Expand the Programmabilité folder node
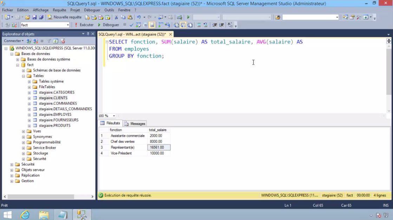The width and height of the screenshot is (393, 220). (23, 142)
